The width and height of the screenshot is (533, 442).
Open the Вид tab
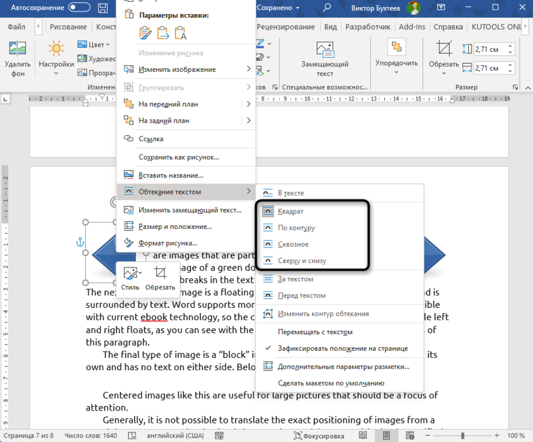pos(331,26)
